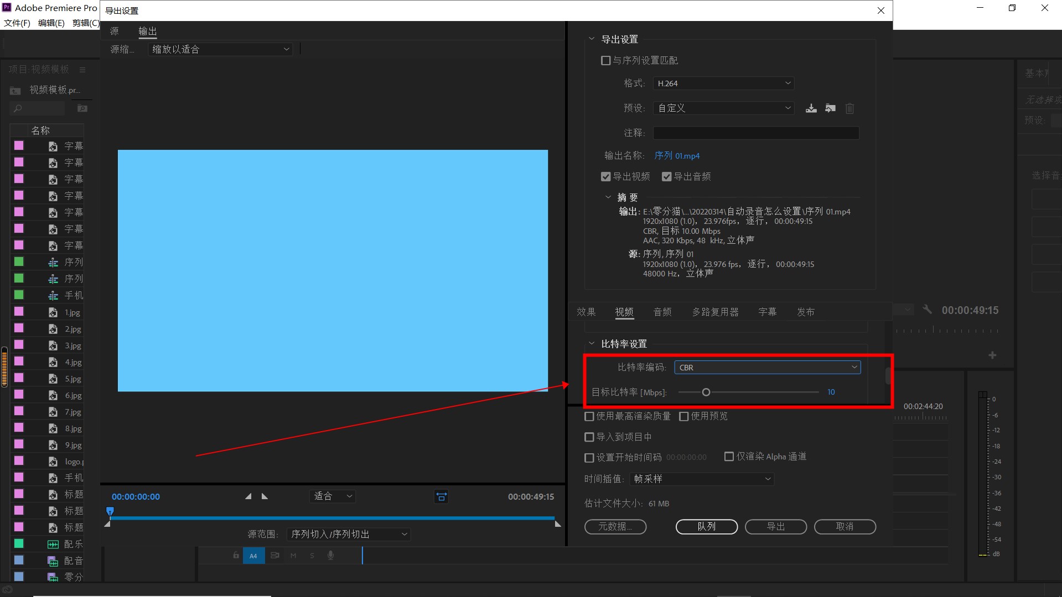Open the output file name link 序列 01.mp4
Image resolution: width=1062 pixels, height=597 pixels.
(677, 156)
